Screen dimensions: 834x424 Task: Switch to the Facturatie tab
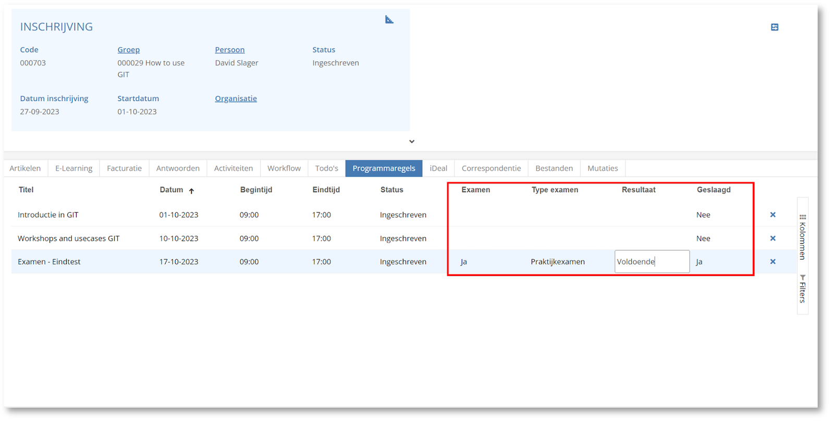124,168
